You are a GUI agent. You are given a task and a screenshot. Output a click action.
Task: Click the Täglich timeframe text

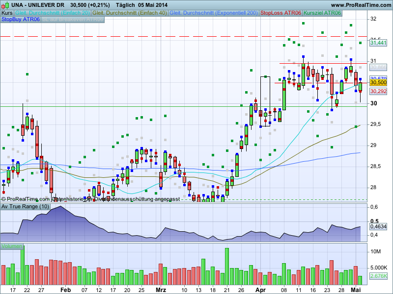[125, 5]
